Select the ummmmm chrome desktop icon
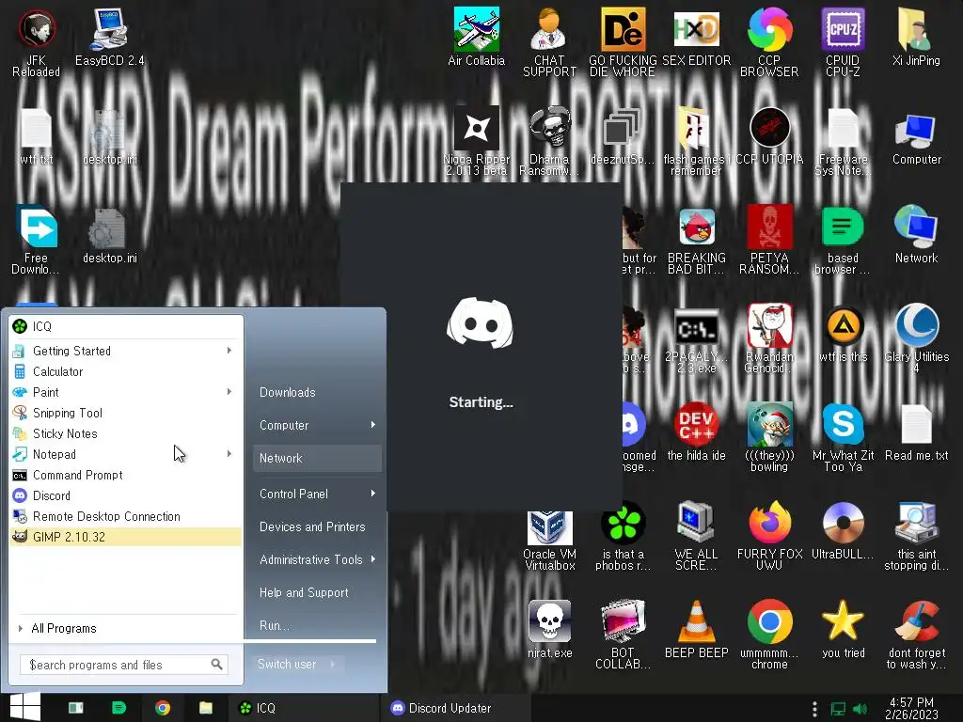The width and height of the screenshot is (963, 722). tap(769, 635)
